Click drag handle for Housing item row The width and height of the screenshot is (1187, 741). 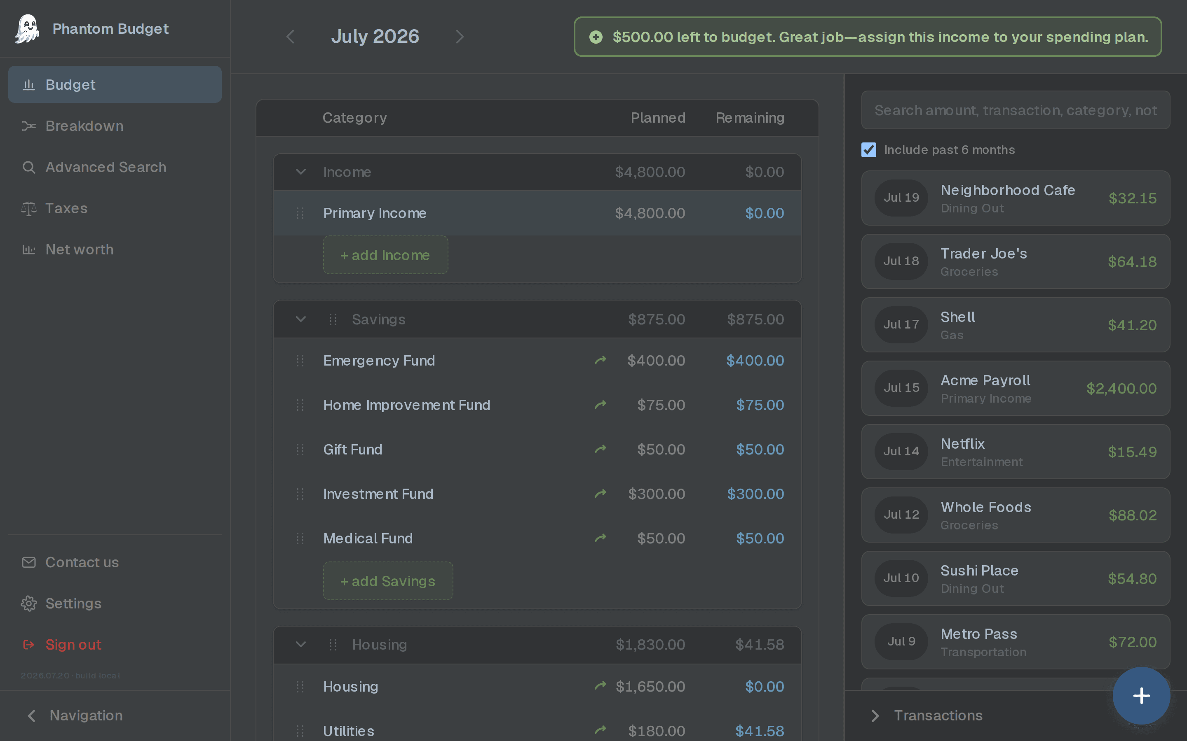click(300, 687)
